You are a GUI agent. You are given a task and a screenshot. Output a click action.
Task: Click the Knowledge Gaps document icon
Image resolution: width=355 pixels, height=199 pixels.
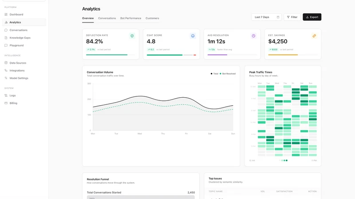pos(6,38)
